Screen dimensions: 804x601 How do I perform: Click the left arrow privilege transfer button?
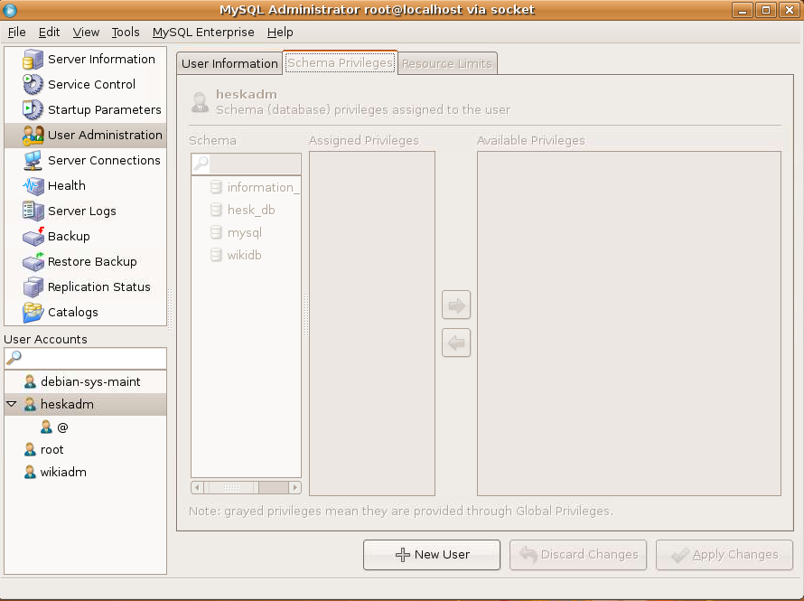pyautogui.click(x=456, y=343)
